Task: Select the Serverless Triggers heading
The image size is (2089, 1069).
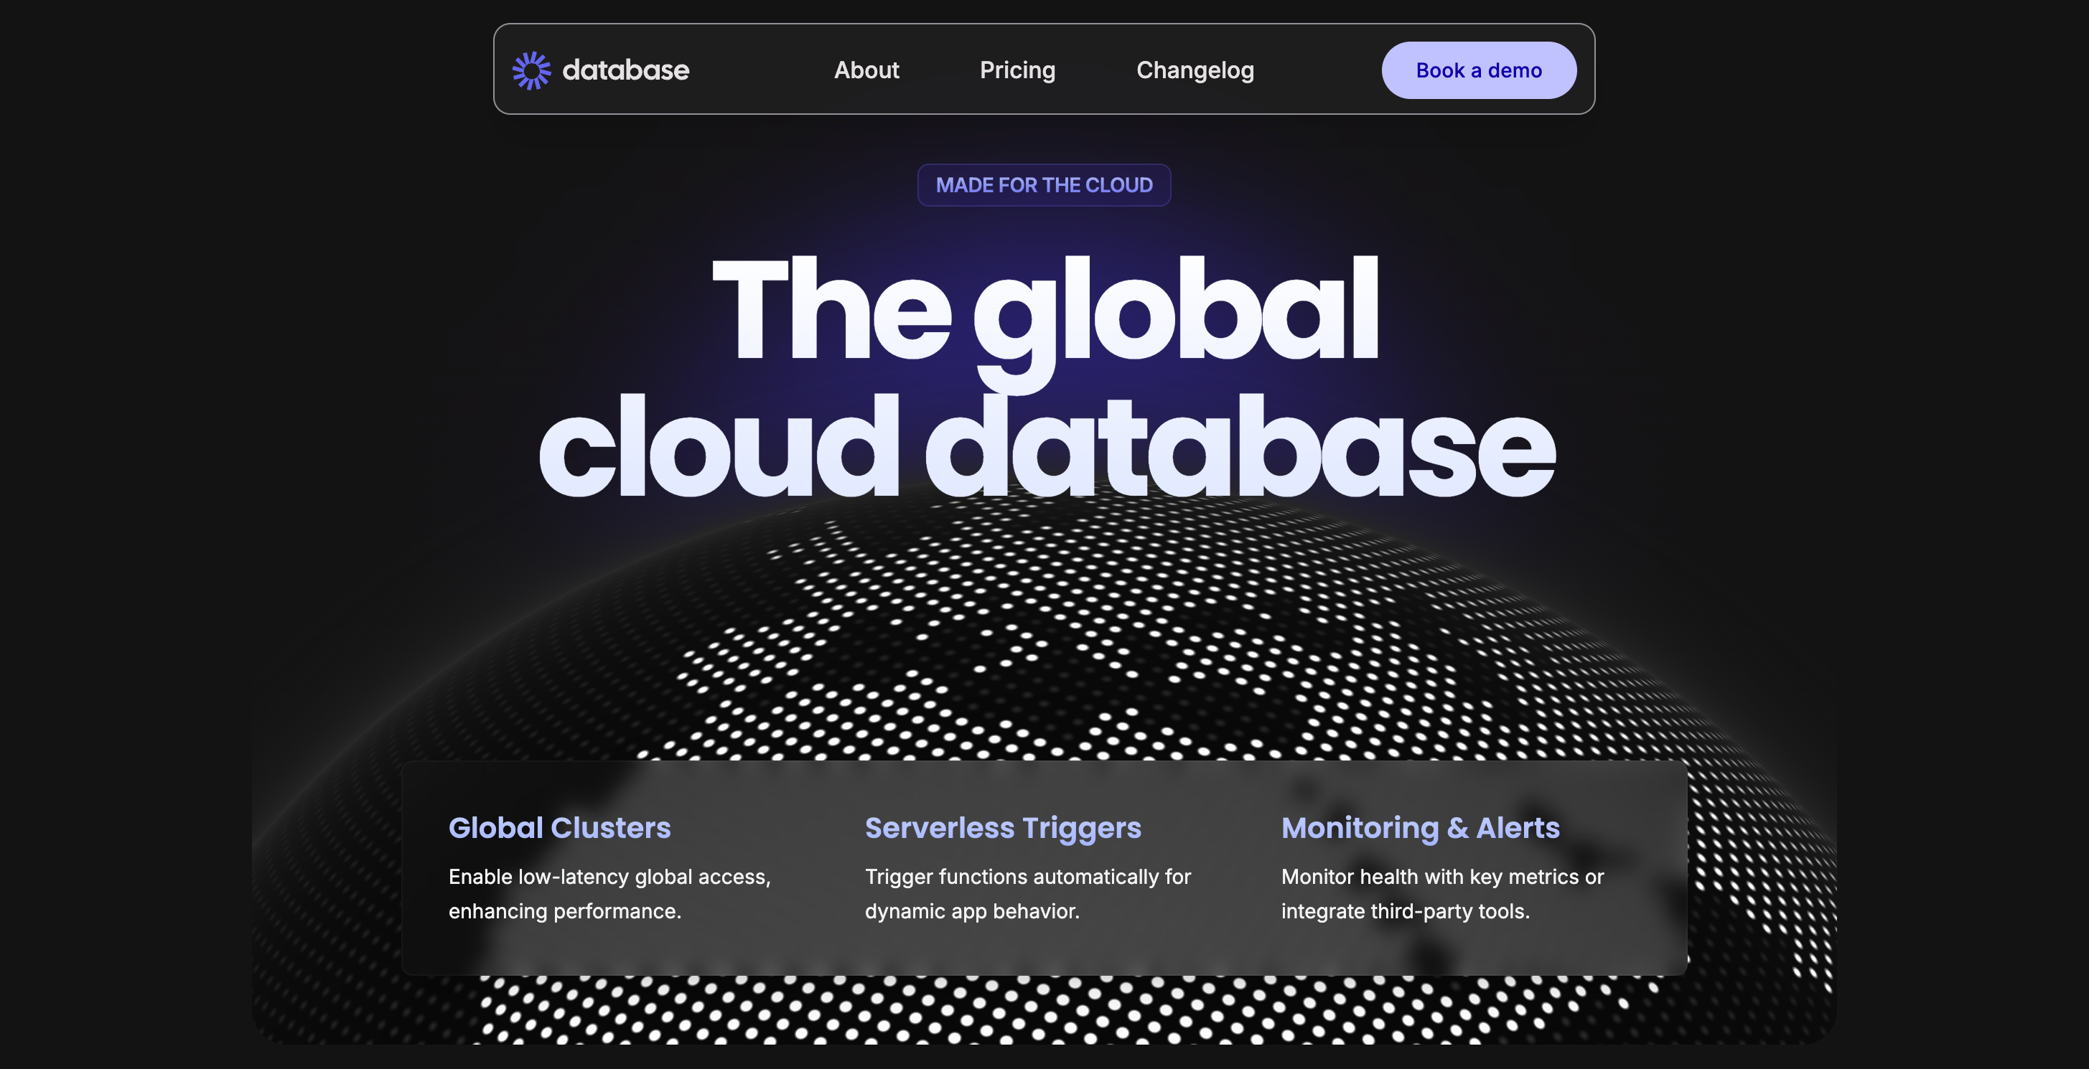Action: [x=1002, y=827]
